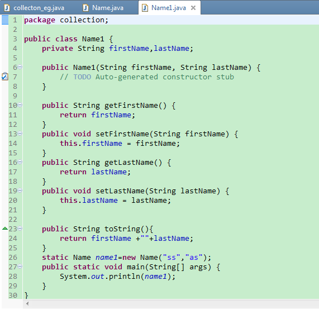This screenshot has height=309, width=319.
Task: Collapse the getLastName method fold at line 16
Action: pyautogui.click(x=20, y=161)
